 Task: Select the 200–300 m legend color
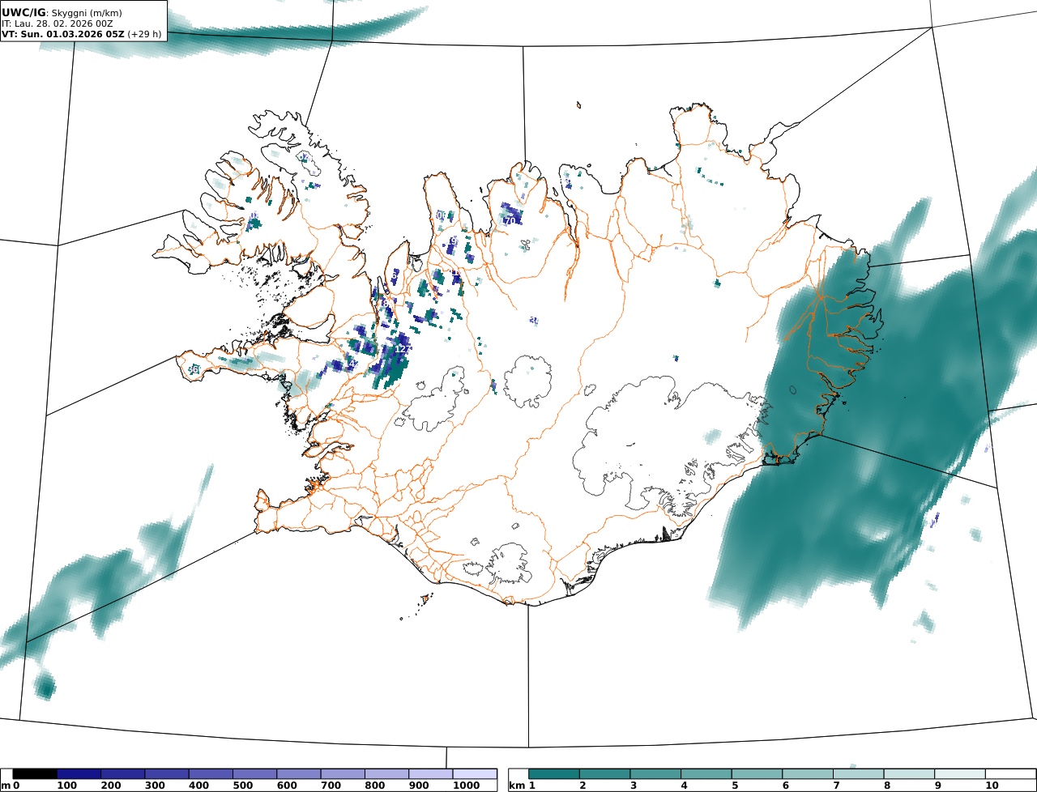[x=122, y=774]
